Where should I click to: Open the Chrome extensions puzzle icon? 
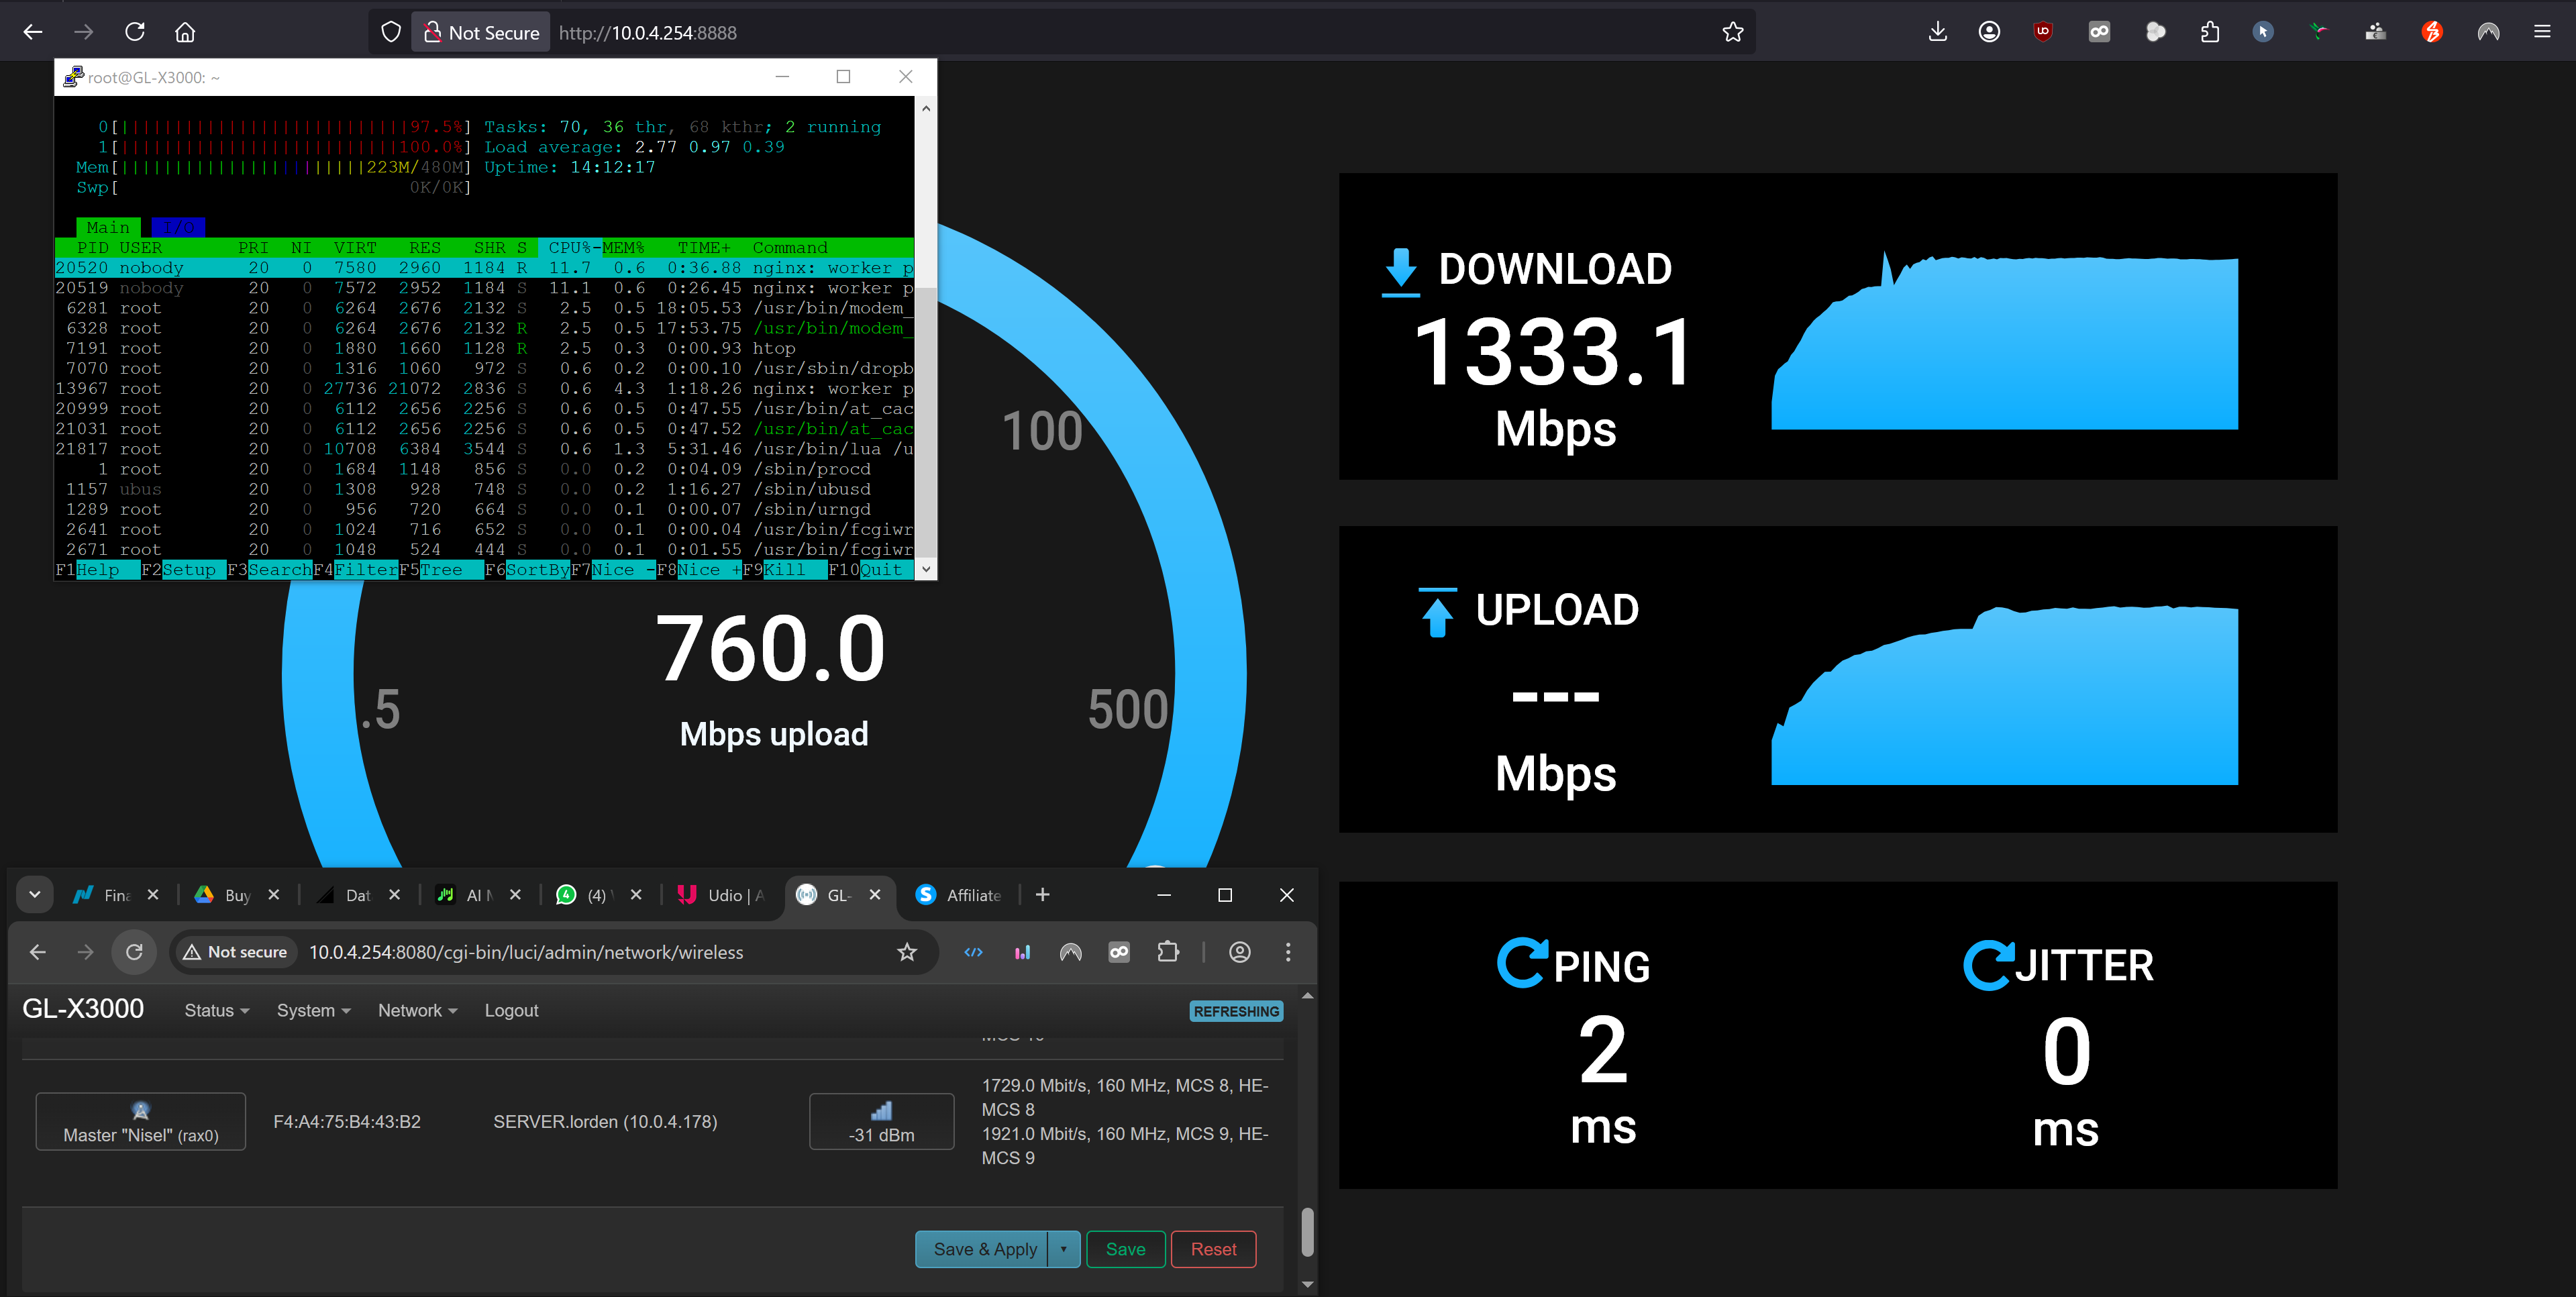(1167, 952)
